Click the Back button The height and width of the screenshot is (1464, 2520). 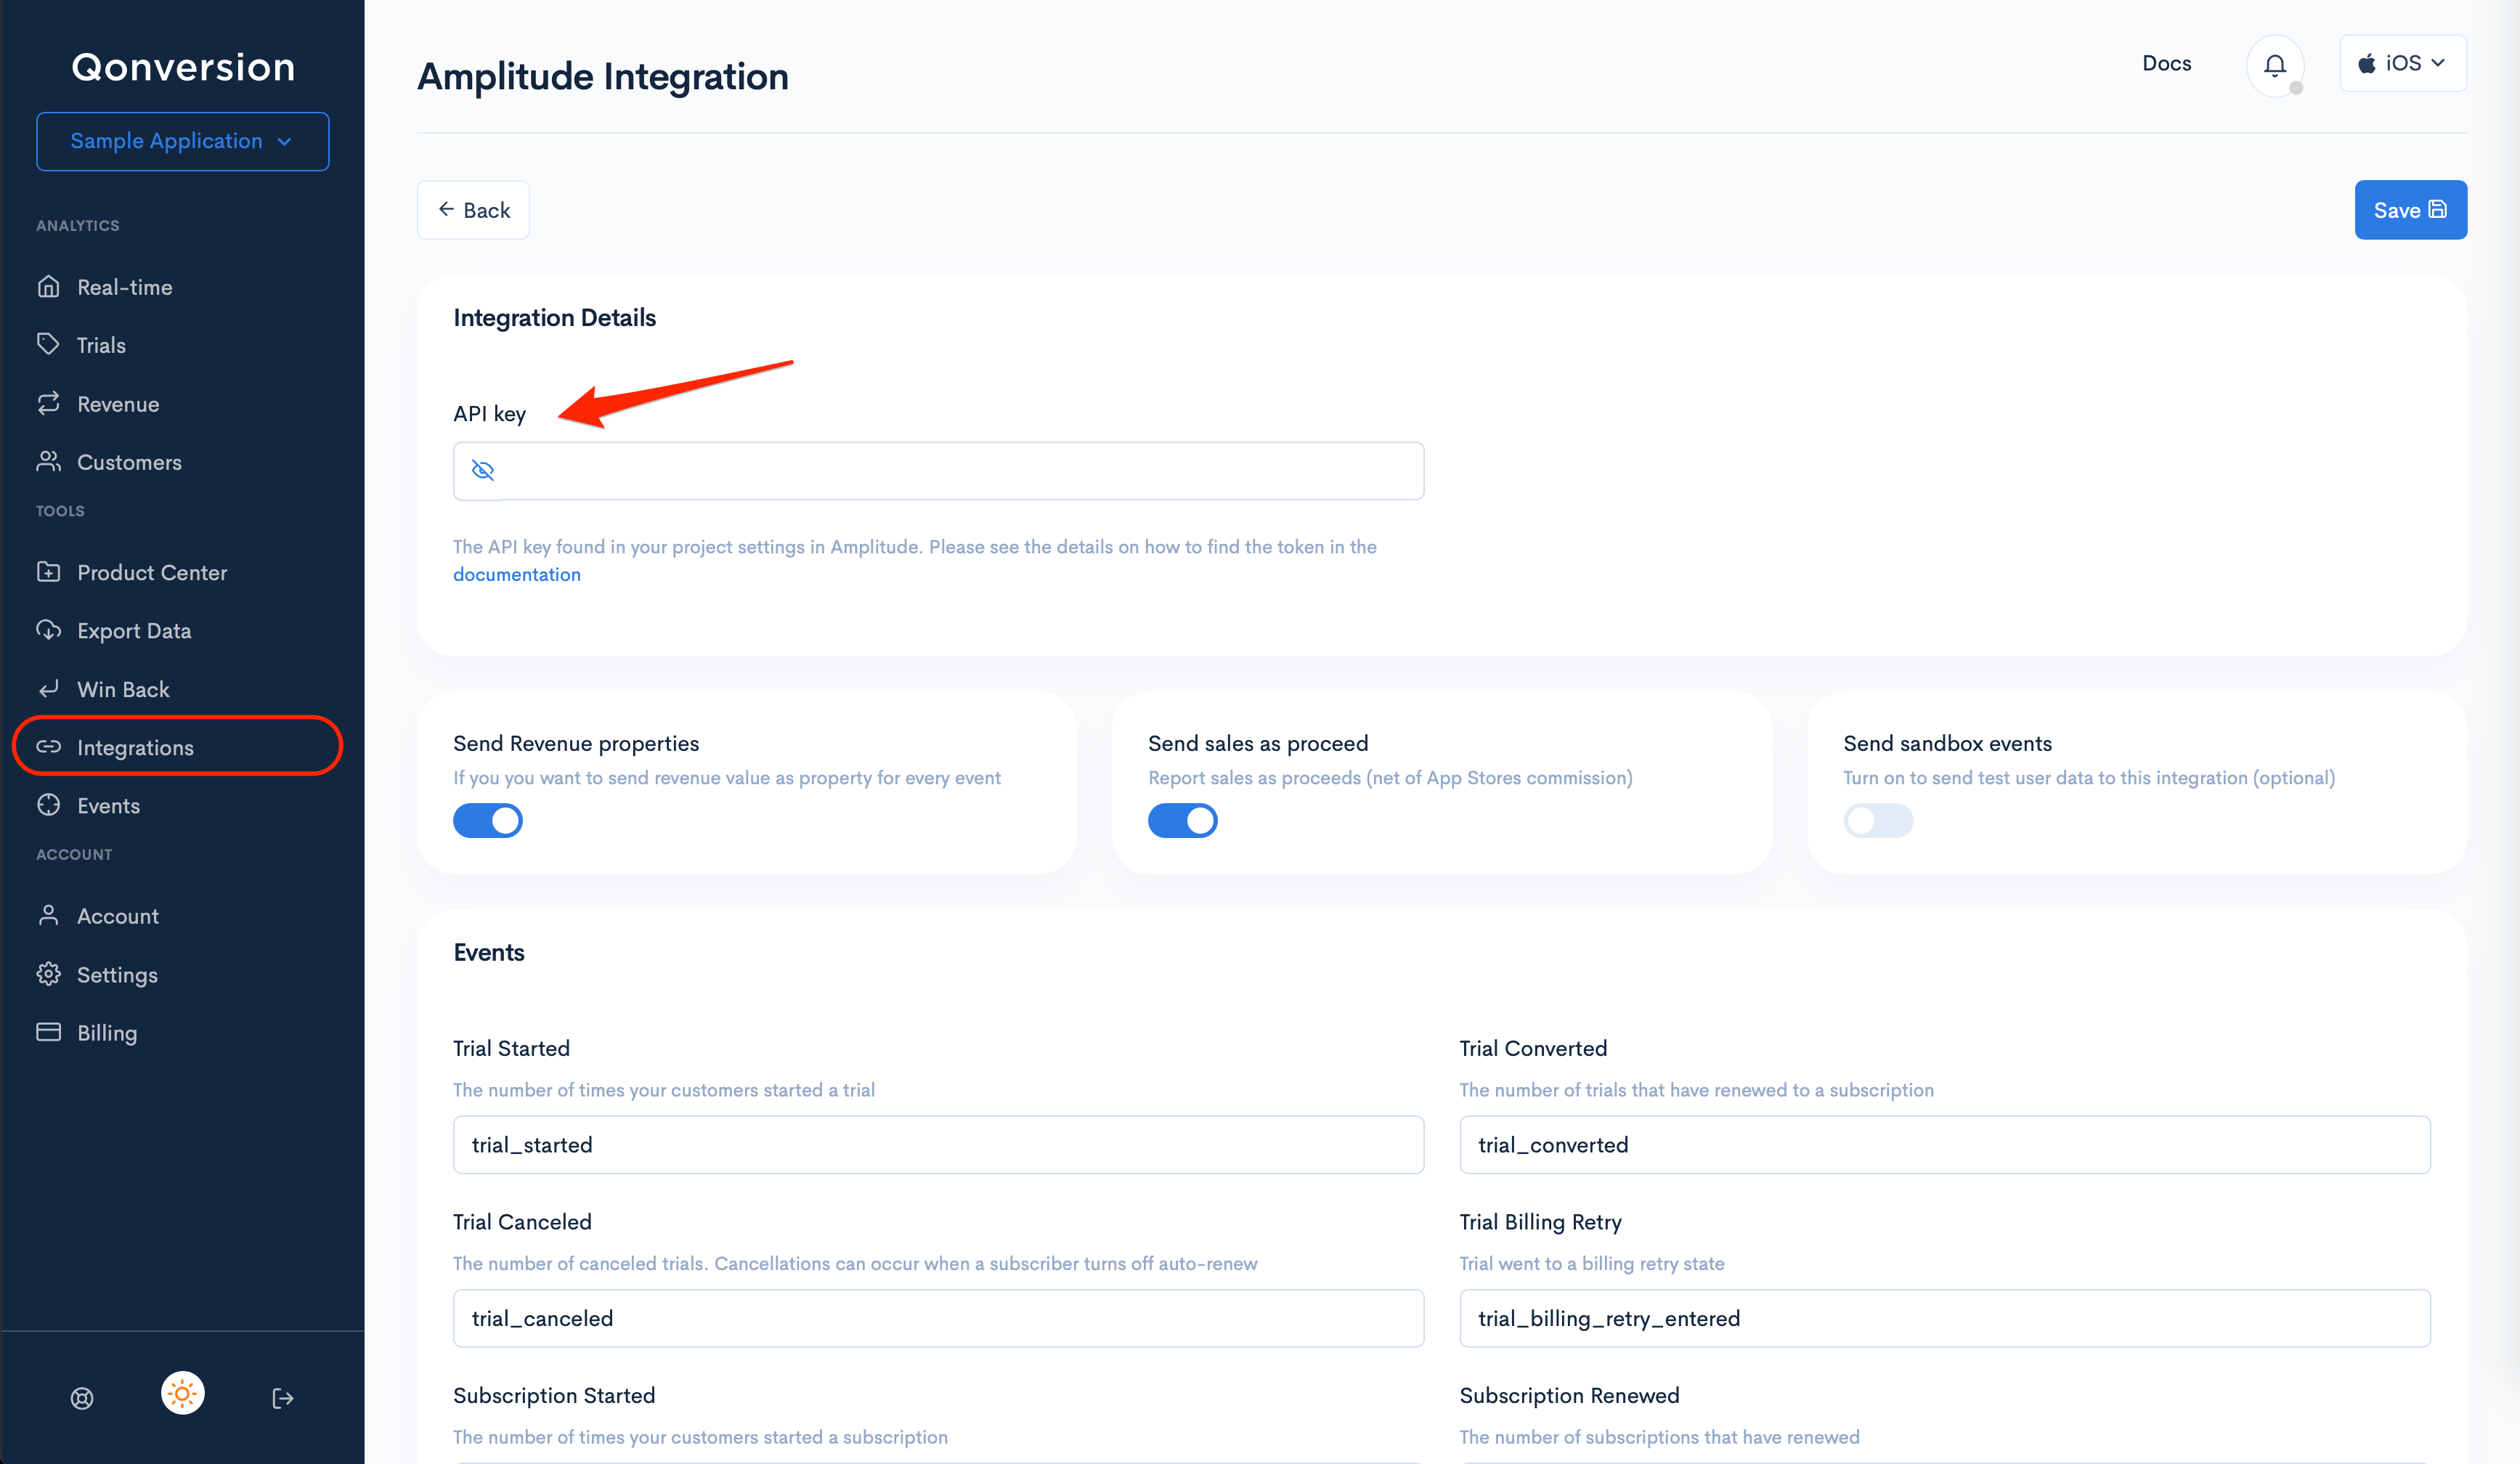pos(473,210)
